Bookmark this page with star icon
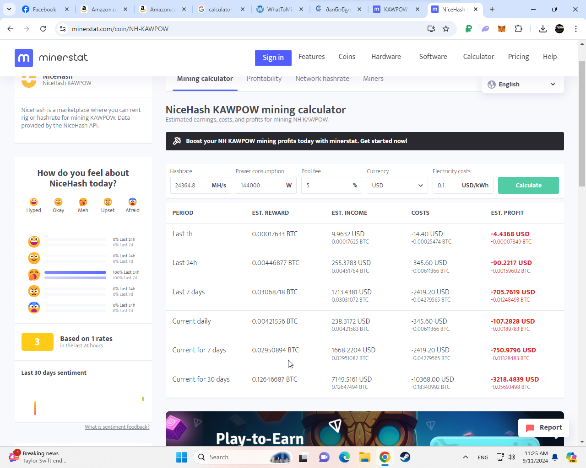This screenshot has width=586, height=468. click(x=446, y=29)
